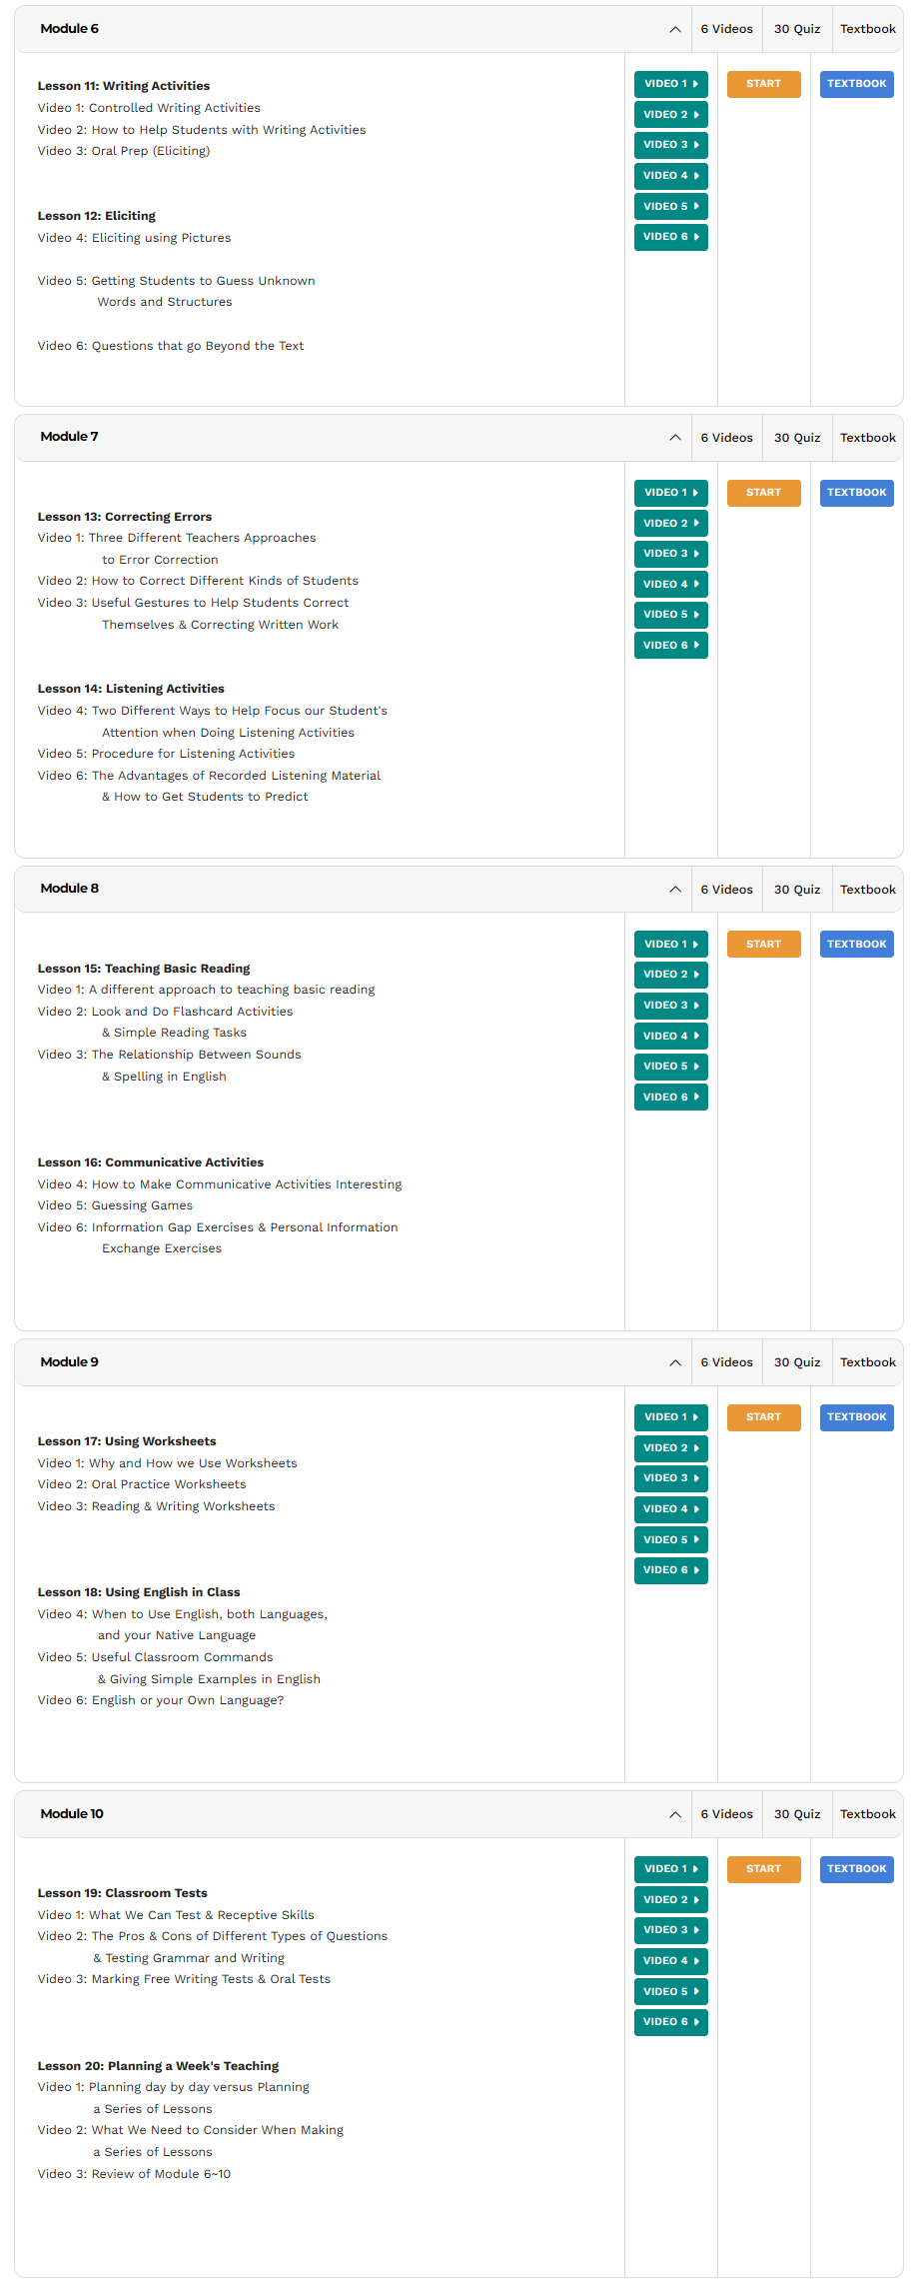
Task: Start the Module 6 quiz
Action: point(763,84)
